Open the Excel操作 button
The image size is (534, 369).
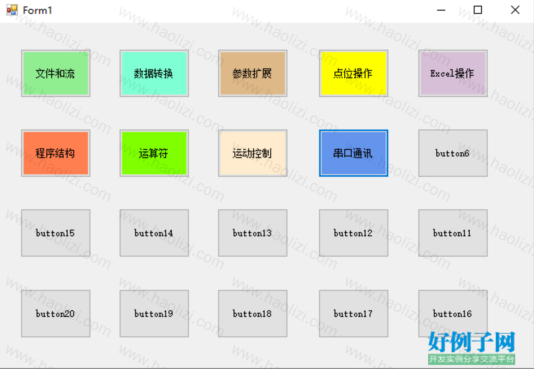point(453,73)
